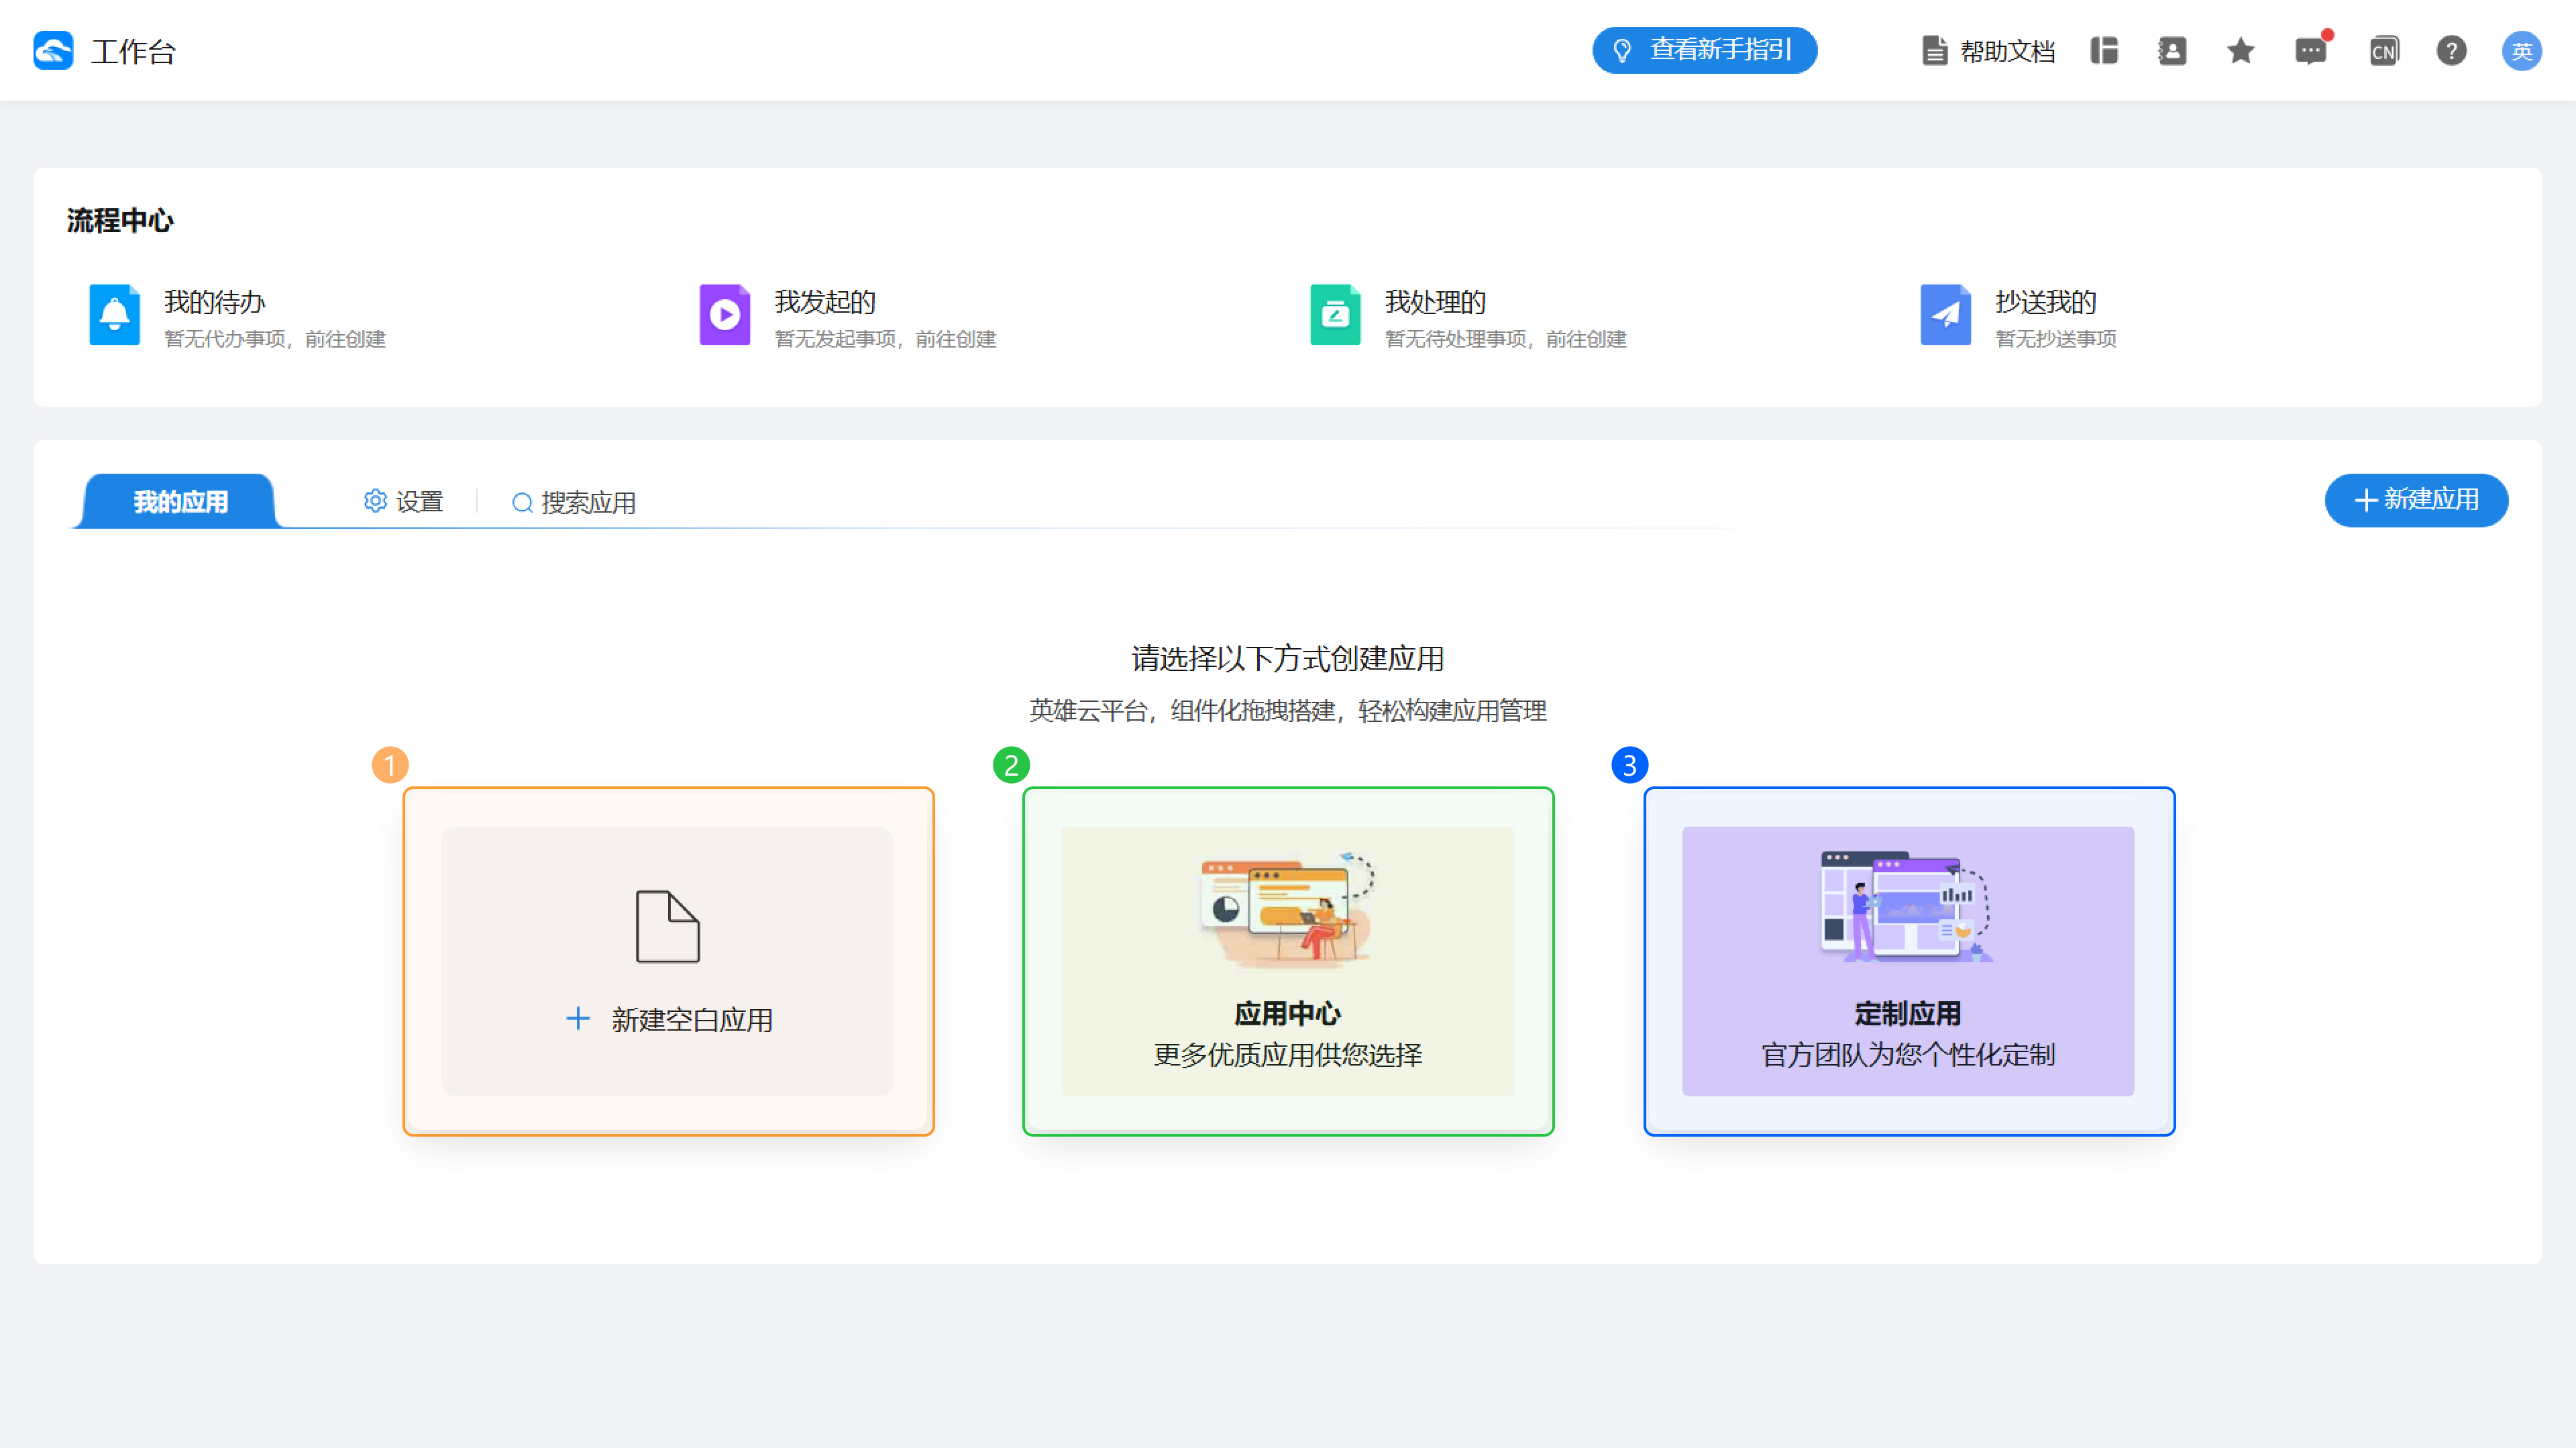Click the magnifier icon for 搜索应用
This screenshot has height=1448, width=2576.
pos(522,502)
